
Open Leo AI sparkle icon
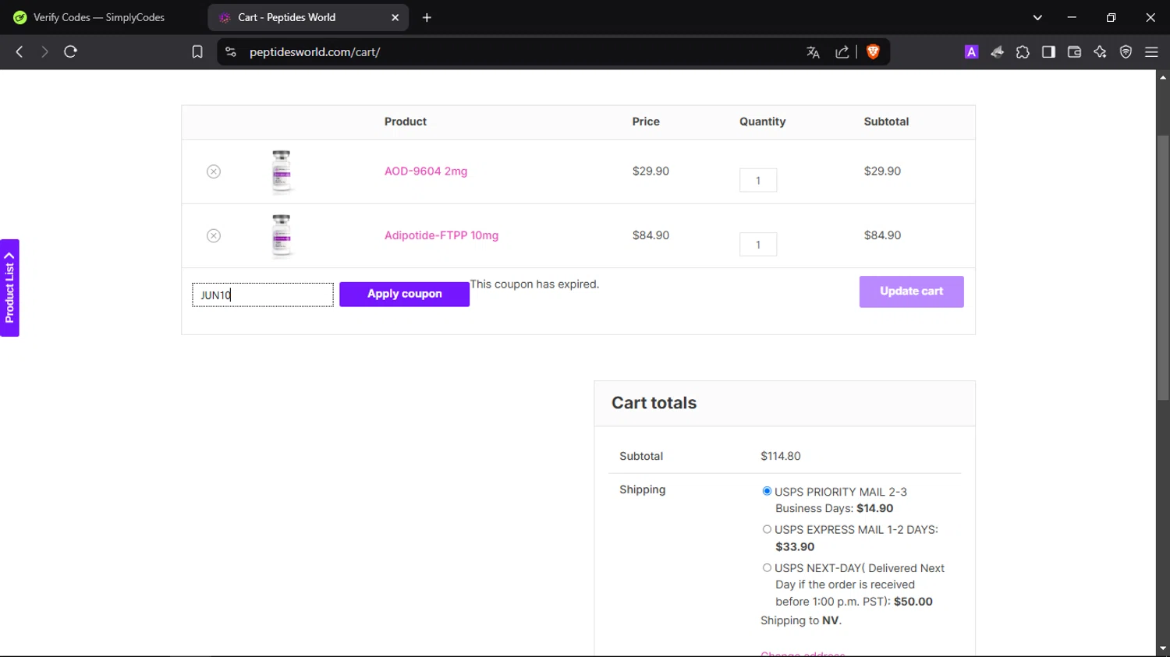[1100, 51]
